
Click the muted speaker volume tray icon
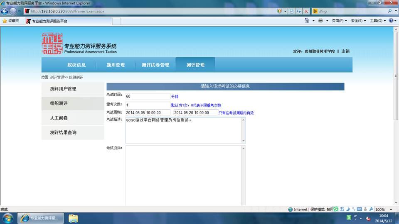click(x=368, y=218)
